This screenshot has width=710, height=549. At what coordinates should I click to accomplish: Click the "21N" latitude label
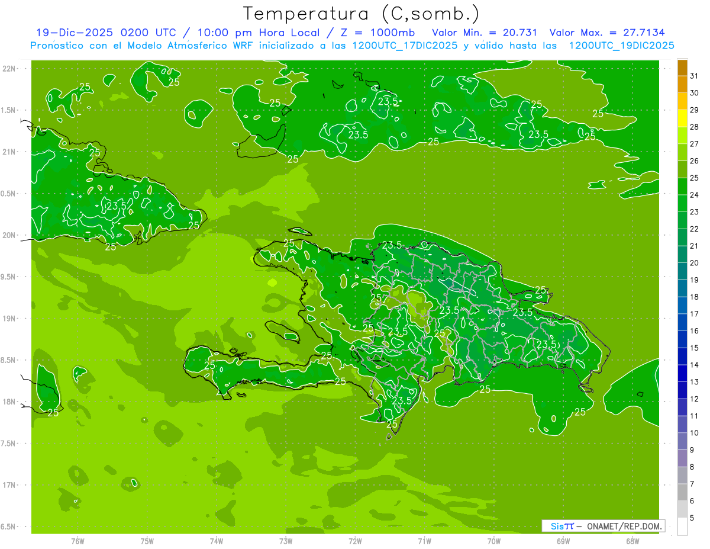pyautogui.click(x=9, y=152)
